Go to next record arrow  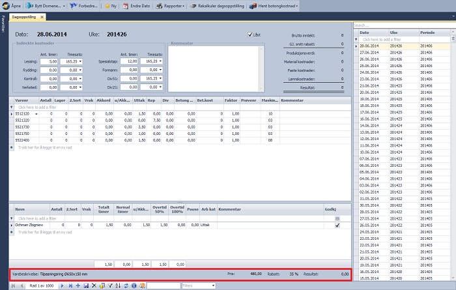[x=62, y=285]
